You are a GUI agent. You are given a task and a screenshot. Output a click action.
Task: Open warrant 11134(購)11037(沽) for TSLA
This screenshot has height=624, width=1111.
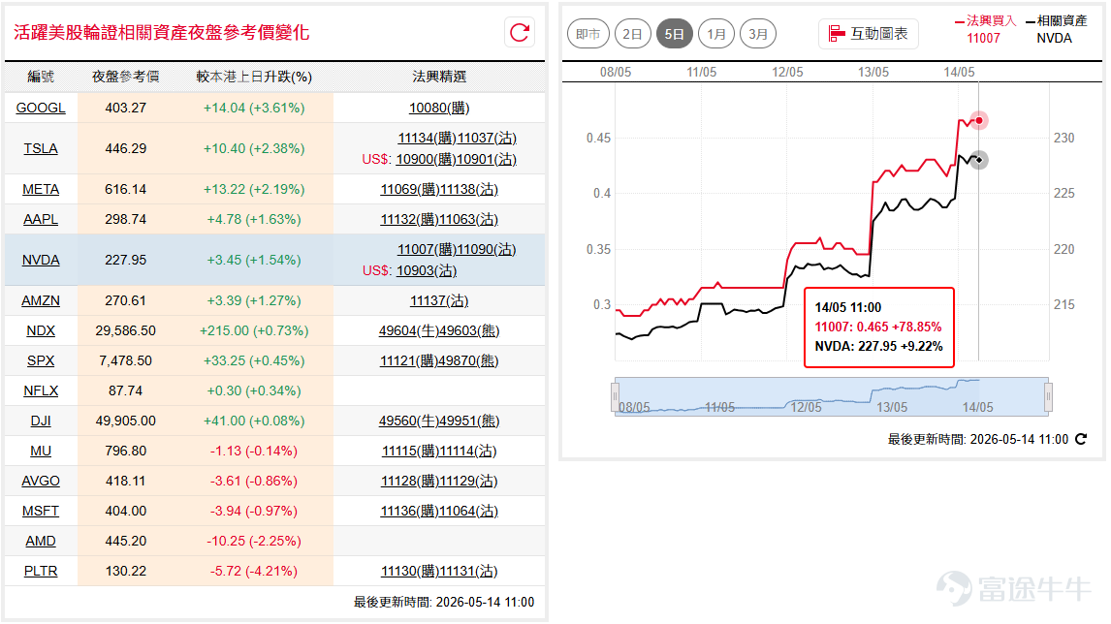[x=457, y=139]
